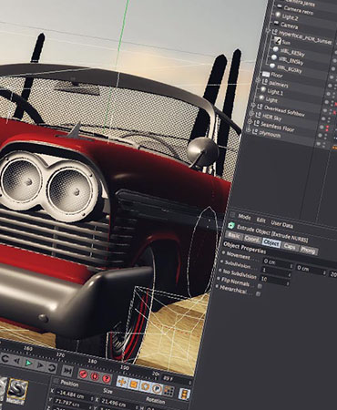Click the red question-mark keyframe selection icon
337x410 pixels.
[107, 378]
